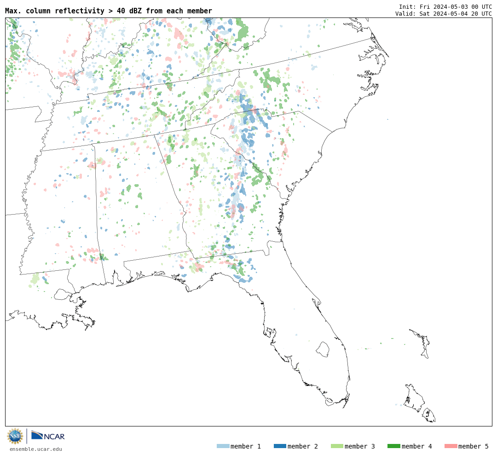Select the 'member 5' legend label

tap(474, 446)
